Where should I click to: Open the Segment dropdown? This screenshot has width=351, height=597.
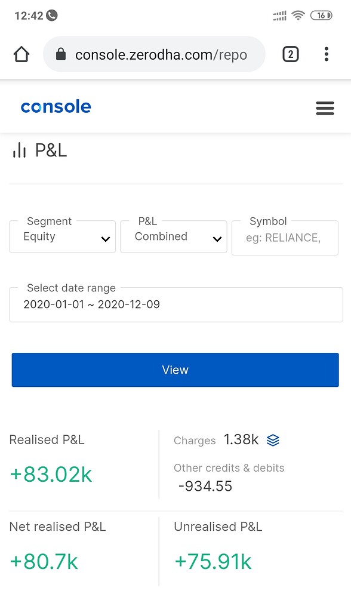(62, 236)
